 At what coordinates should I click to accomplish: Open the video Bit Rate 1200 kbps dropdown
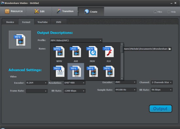click(75, 91)
